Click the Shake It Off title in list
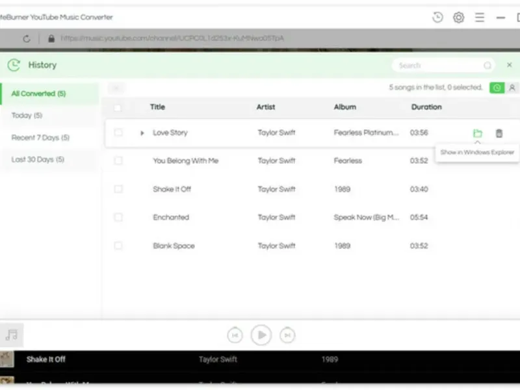 172,189
